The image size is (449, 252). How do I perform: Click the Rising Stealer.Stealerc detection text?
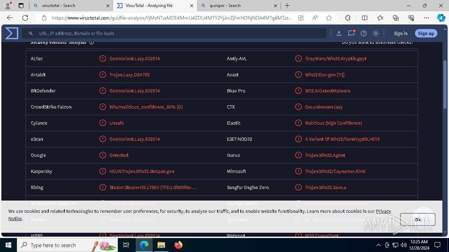[153, 187]
